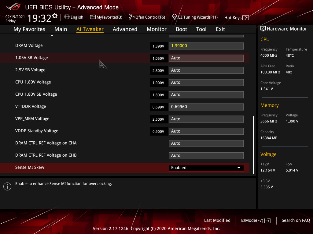Click the 4000 MHz CPU frequency value
313x234 pixels.
coord(268,55)
